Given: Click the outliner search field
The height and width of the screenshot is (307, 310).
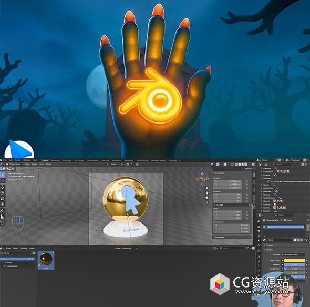Looking at the screenshot, I should (282, 165).
